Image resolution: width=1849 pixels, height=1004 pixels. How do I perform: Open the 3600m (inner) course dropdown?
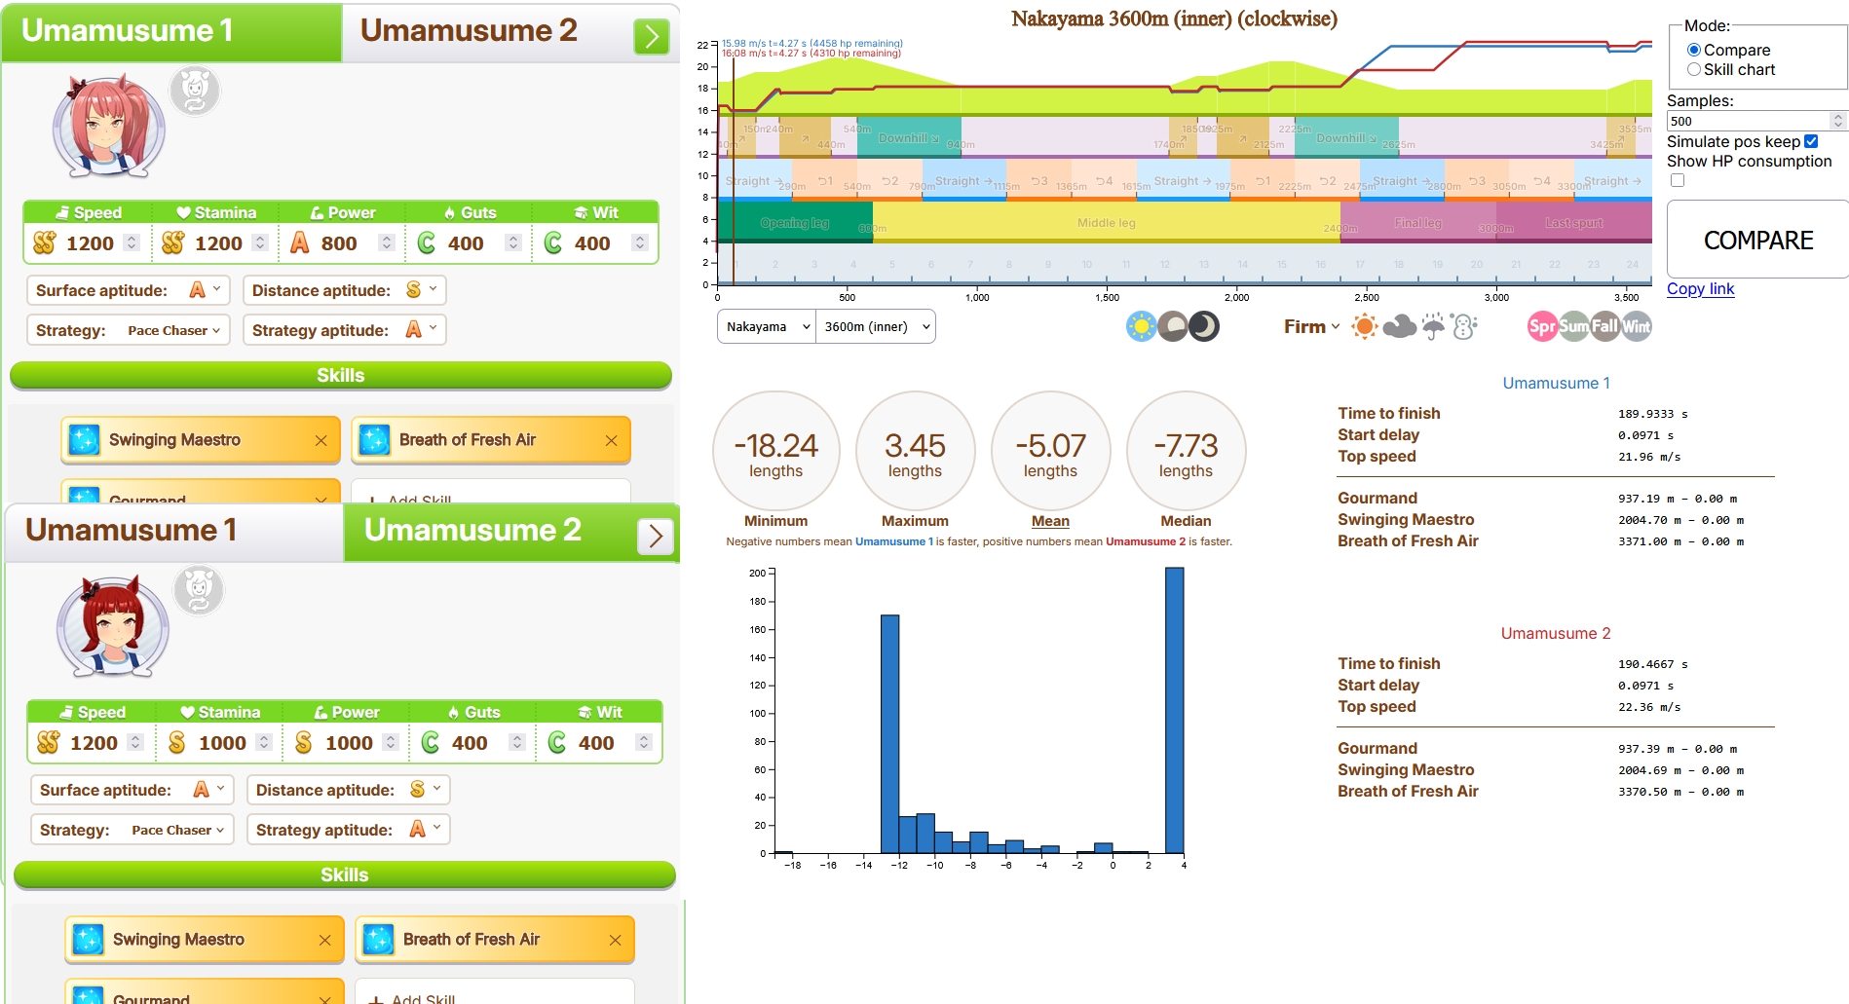(x=876, y=326)
